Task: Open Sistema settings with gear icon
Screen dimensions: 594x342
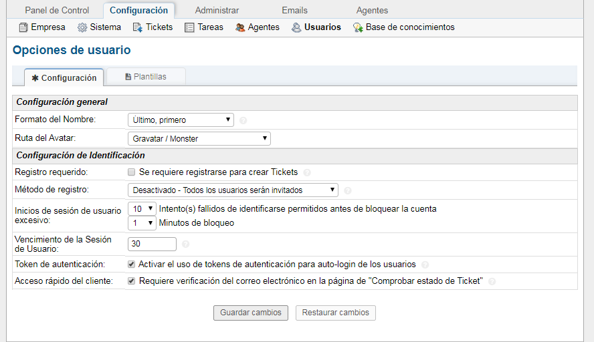Action: click(x=99, y=27)
